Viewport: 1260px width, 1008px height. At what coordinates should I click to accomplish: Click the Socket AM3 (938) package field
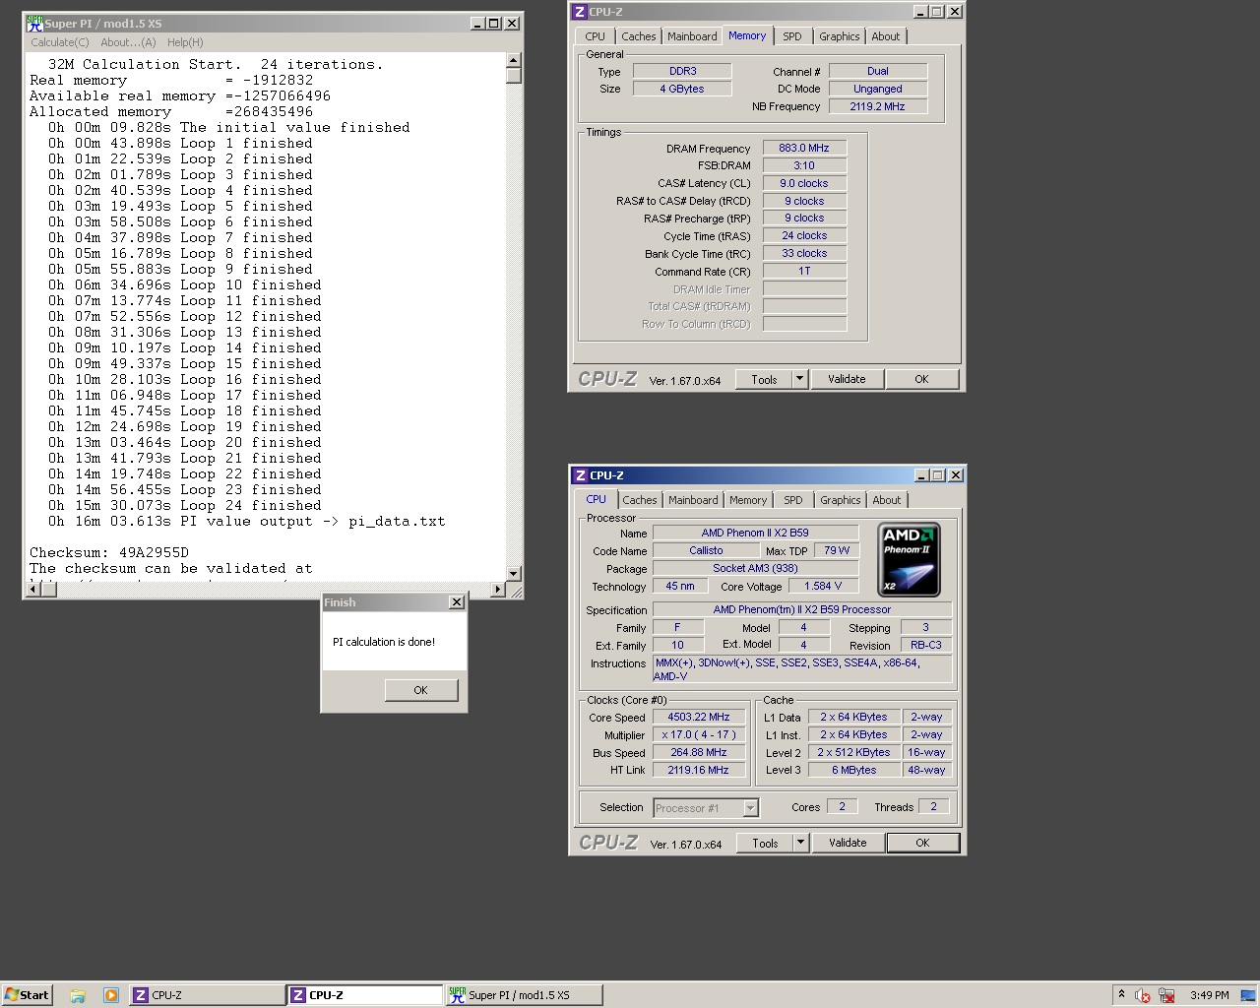click(755, 568)
